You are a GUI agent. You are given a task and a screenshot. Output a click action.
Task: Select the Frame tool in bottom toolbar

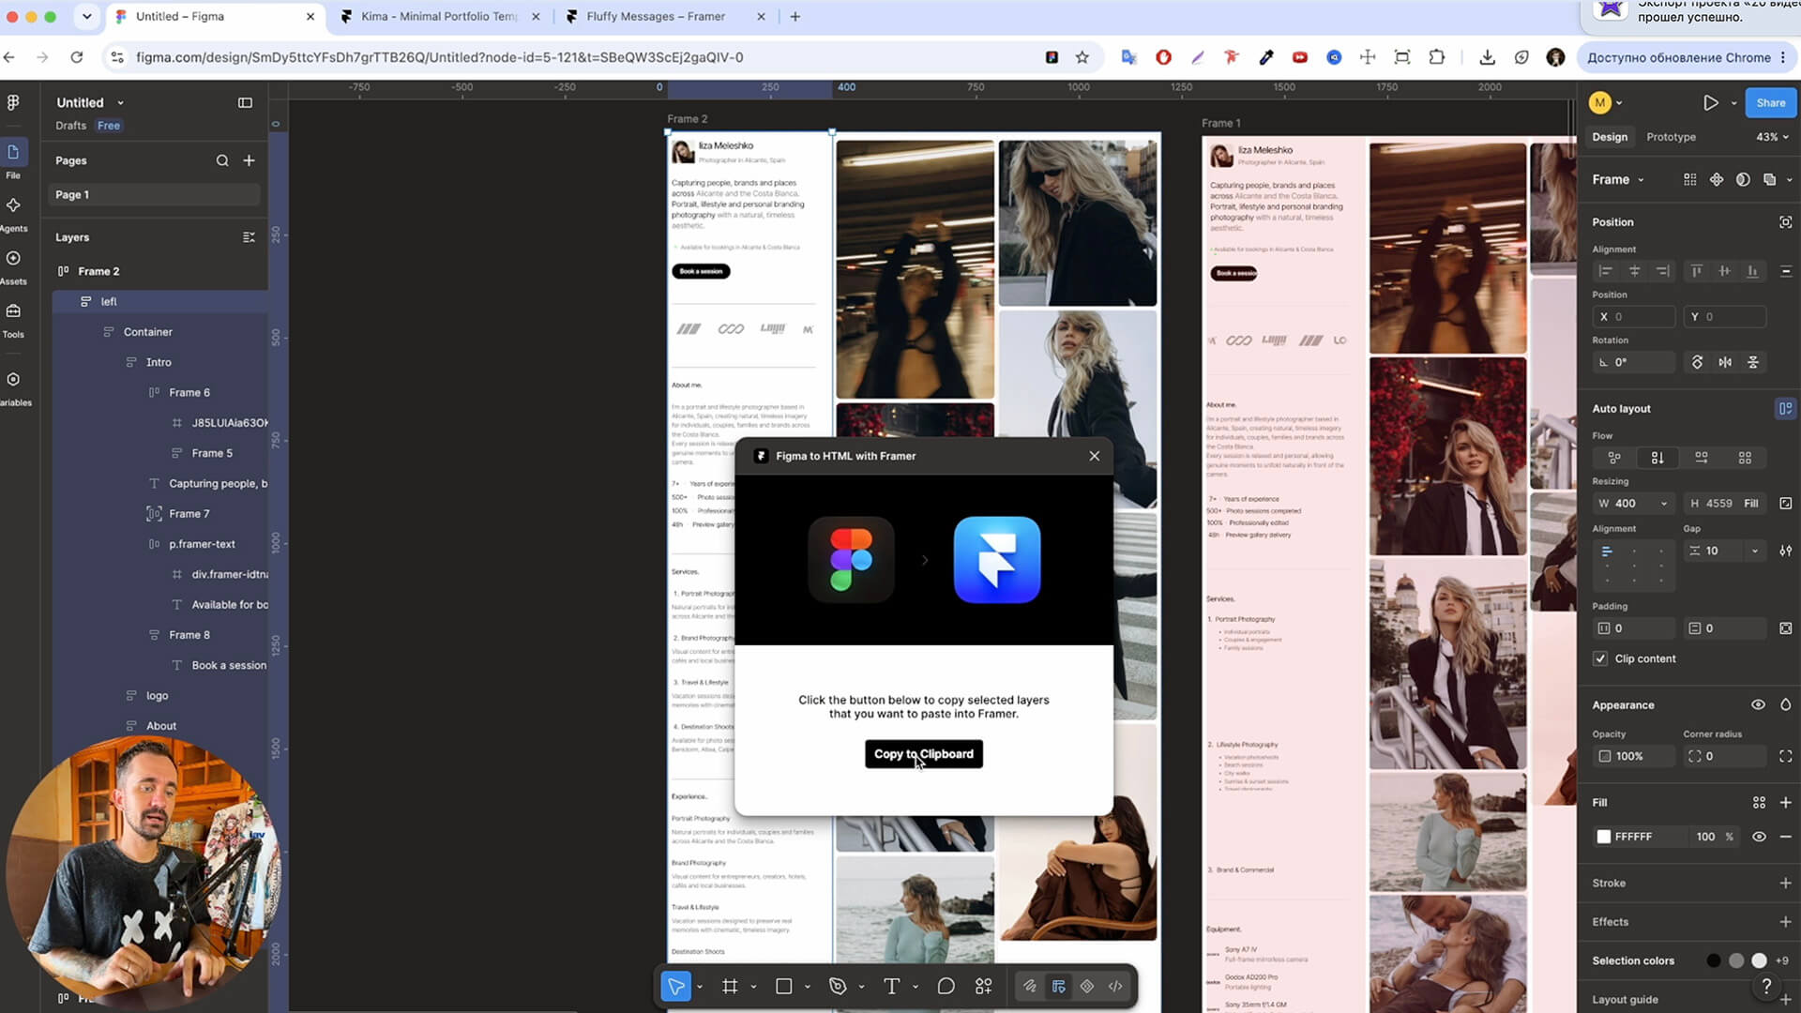[730, 986]
